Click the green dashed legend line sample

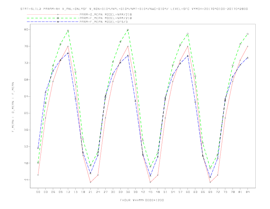point(53,18)
